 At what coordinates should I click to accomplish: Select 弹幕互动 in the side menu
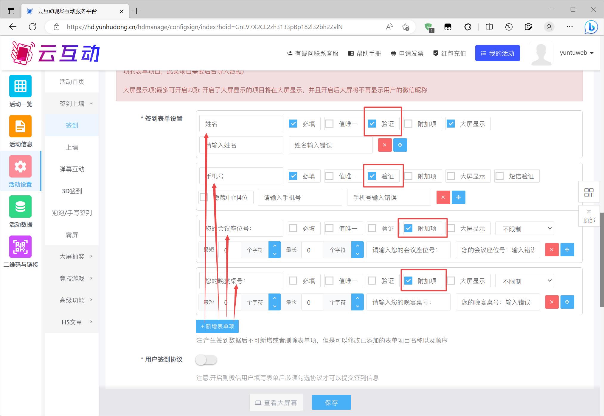tap(72, 169)
